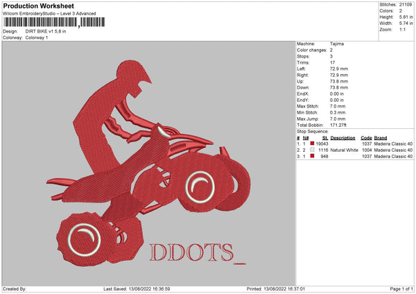This screenshot has width=416, height=294.
Task: Click the Production Worksheet title
Action: [x=38, y=6]
